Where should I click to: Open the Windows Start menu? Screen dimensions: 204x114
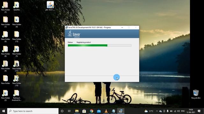4,111
